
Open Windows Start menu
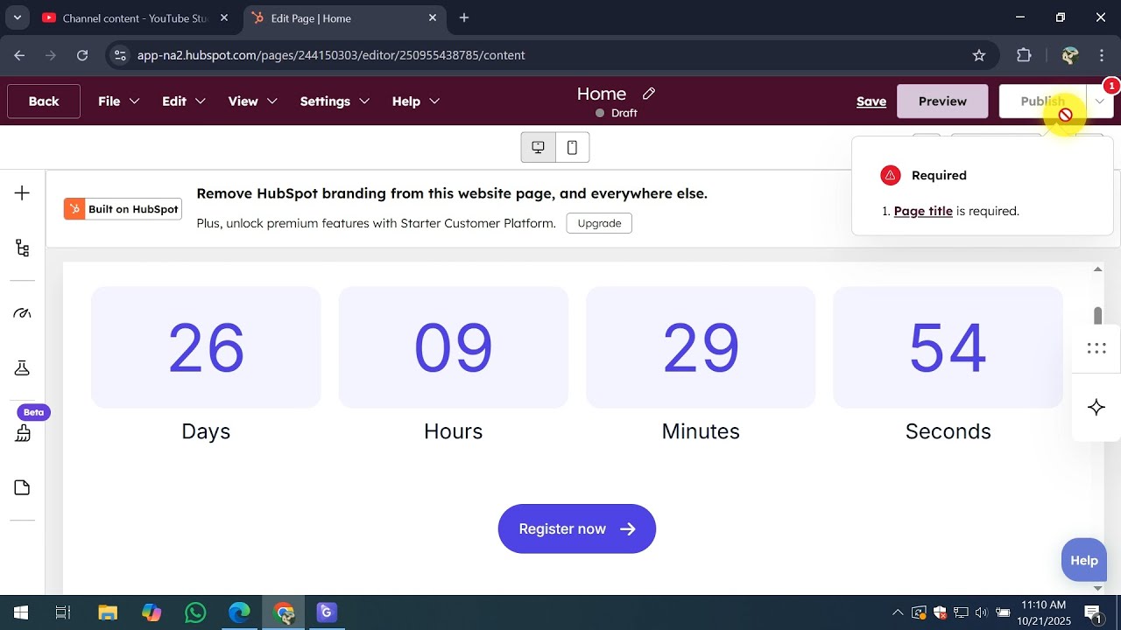tap(21, 612)
